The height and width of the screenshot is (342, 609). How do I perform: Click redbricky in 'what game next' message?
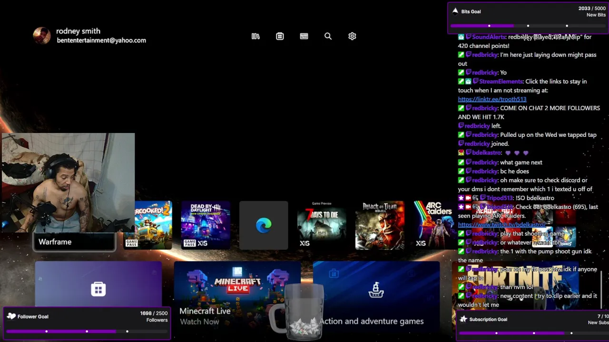pyautogui.click(x=485, y=162)
